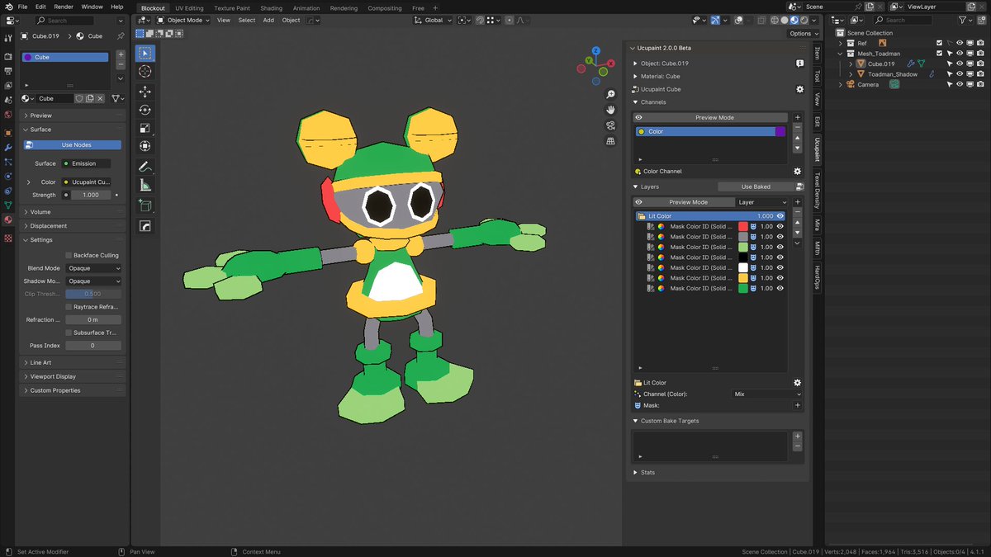The height and width of the screenshot is (557, 991).
Task: Open the Object Mode dropdown
Action: pyautogui.click(x=183, y=20)
